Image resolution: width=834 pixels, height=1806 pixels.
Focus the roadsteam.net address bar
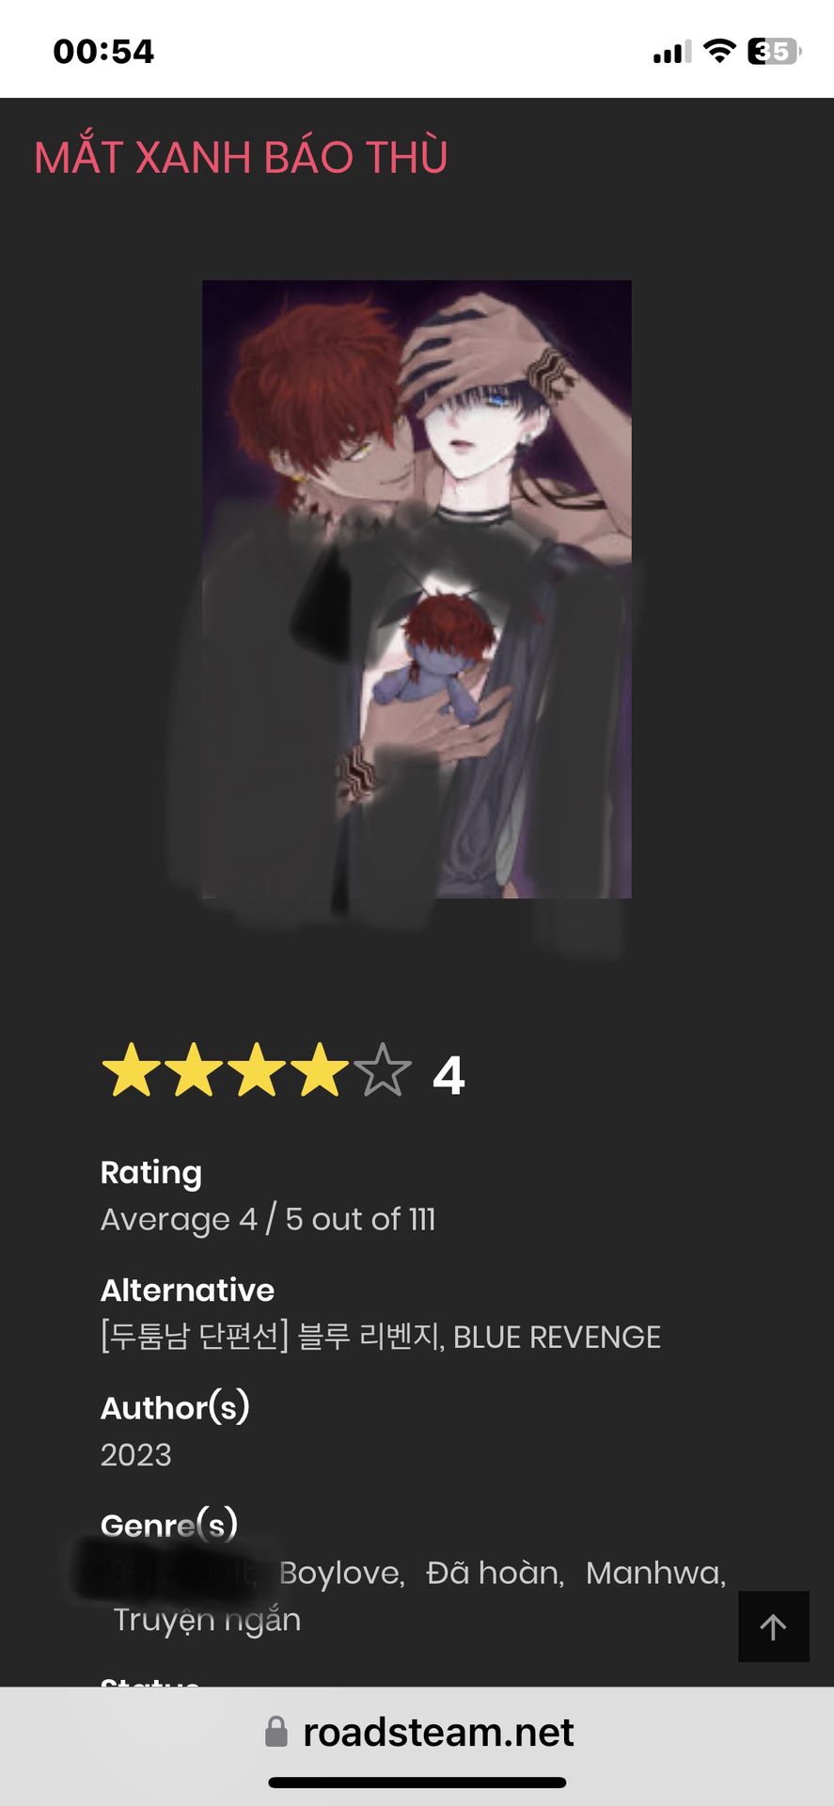pos(417,1732)
